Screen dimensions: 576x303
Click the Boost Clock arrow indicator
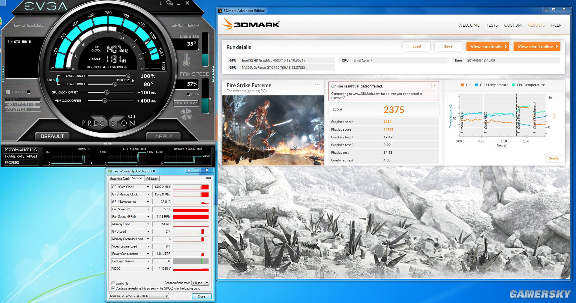(x=125, y=67)
